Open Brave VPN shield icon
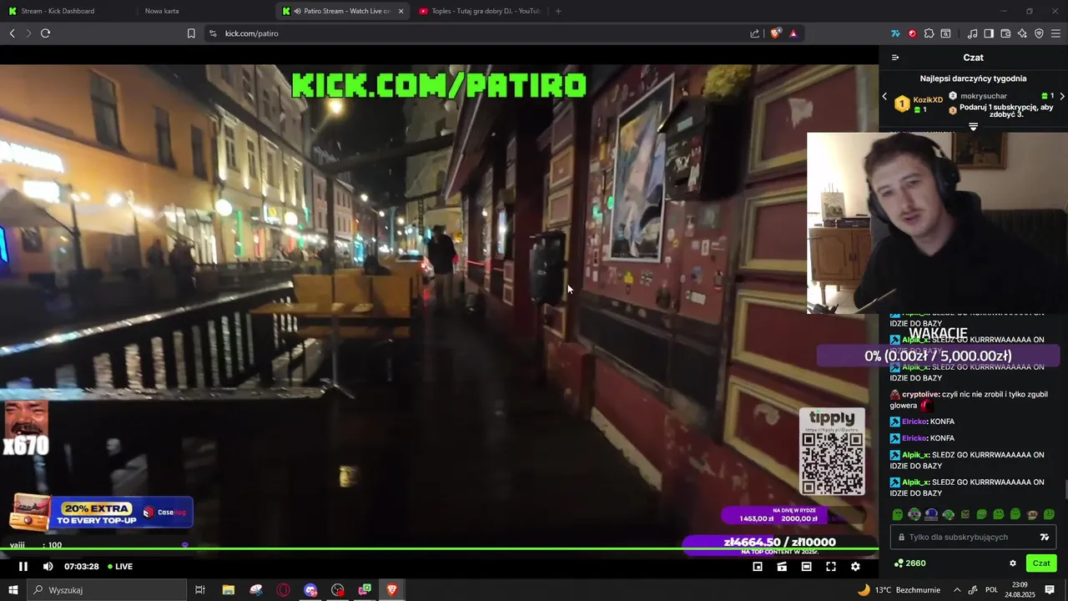 1039,33
